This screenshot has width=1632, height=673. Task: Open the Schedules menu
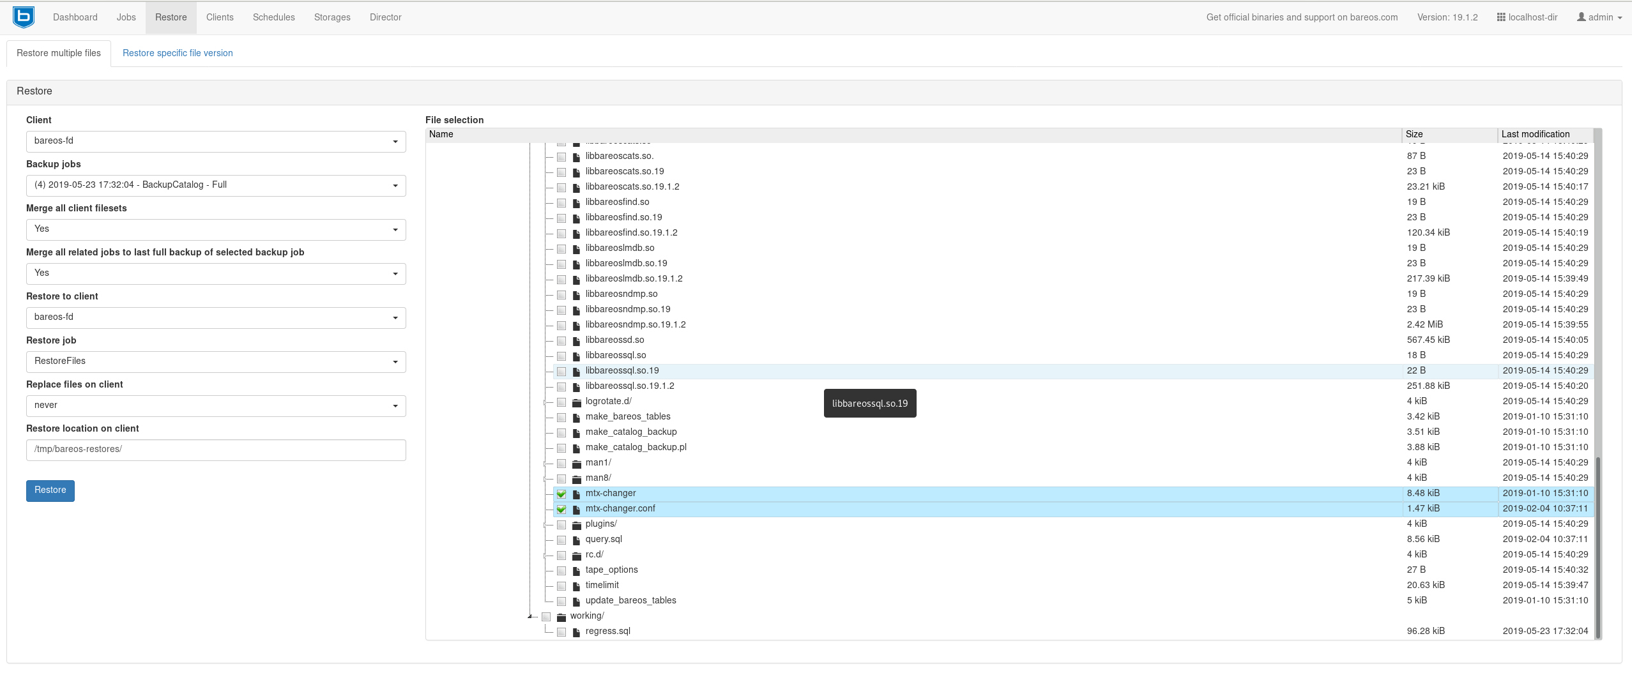tap(273, 17)
